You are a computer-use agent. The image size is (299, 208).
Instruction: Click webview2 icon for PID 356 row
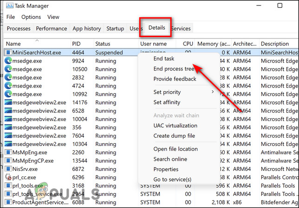tap(8, 127)
